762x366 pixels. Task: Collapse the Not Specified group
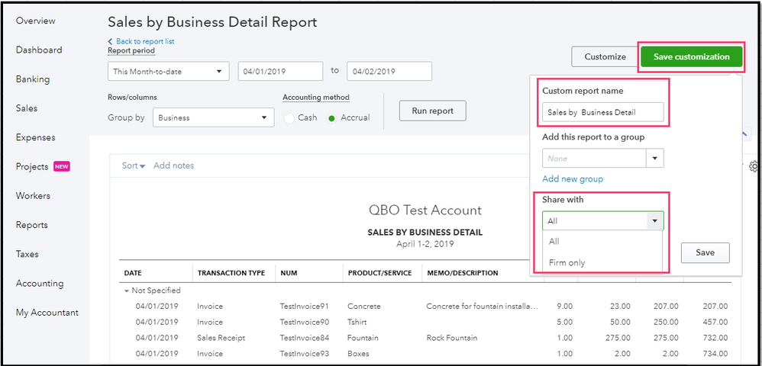[x=126, y=291]
